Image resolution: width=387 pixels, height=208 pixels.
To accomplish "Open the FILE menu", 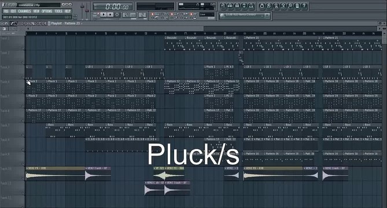I will [x=6, y=11].
